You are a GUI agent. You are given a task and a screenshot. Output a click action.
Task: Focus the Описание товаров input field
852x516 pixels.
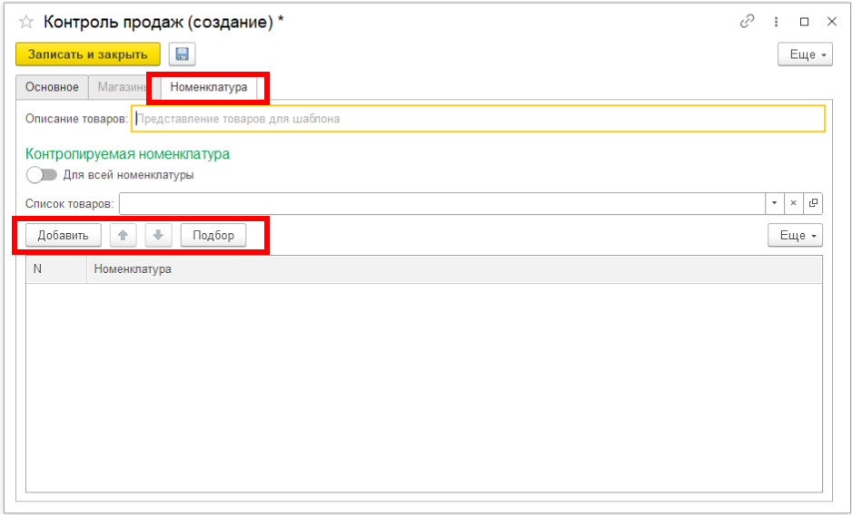point(478,118)
